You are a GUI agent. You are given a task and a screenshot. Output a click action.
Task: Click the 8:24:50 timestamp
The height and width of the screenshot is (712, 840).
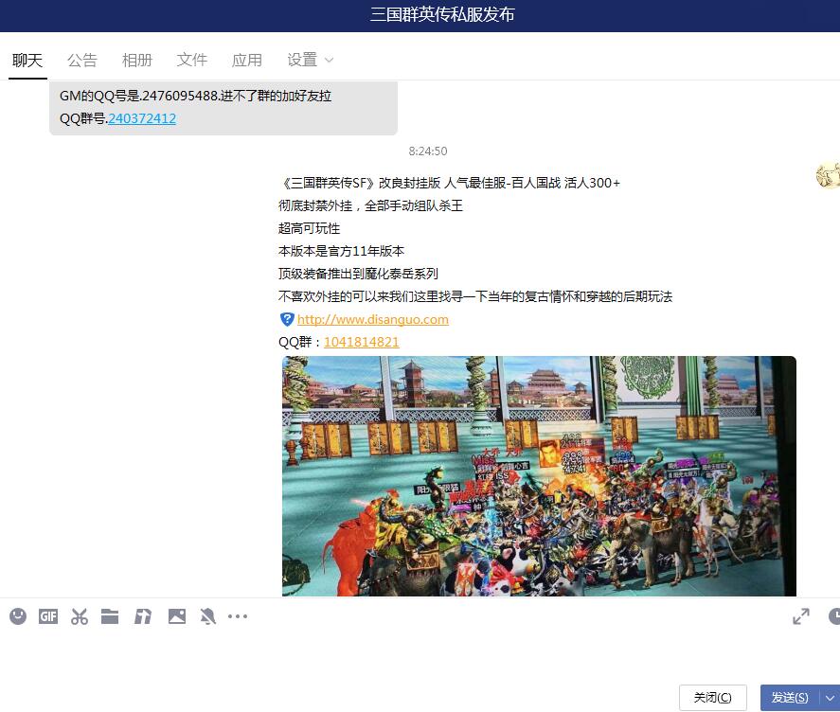(x=427, y=151)
